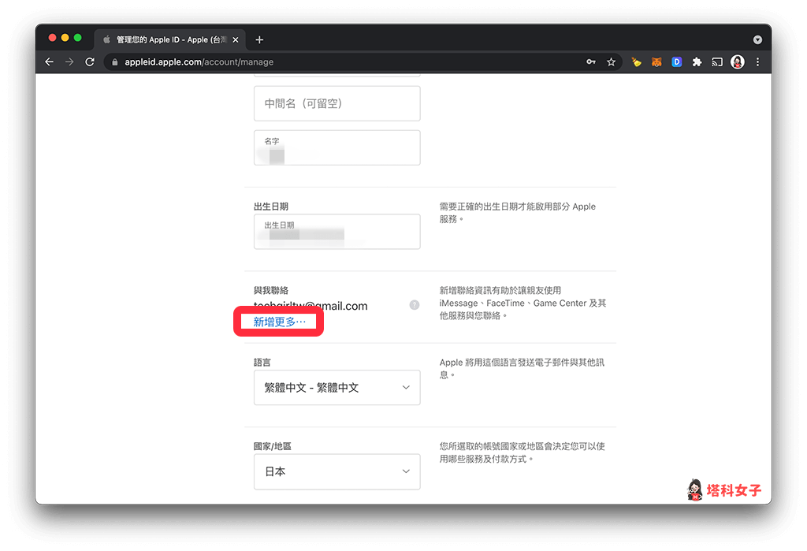Go back using the browser back arrow

(50, 61)
